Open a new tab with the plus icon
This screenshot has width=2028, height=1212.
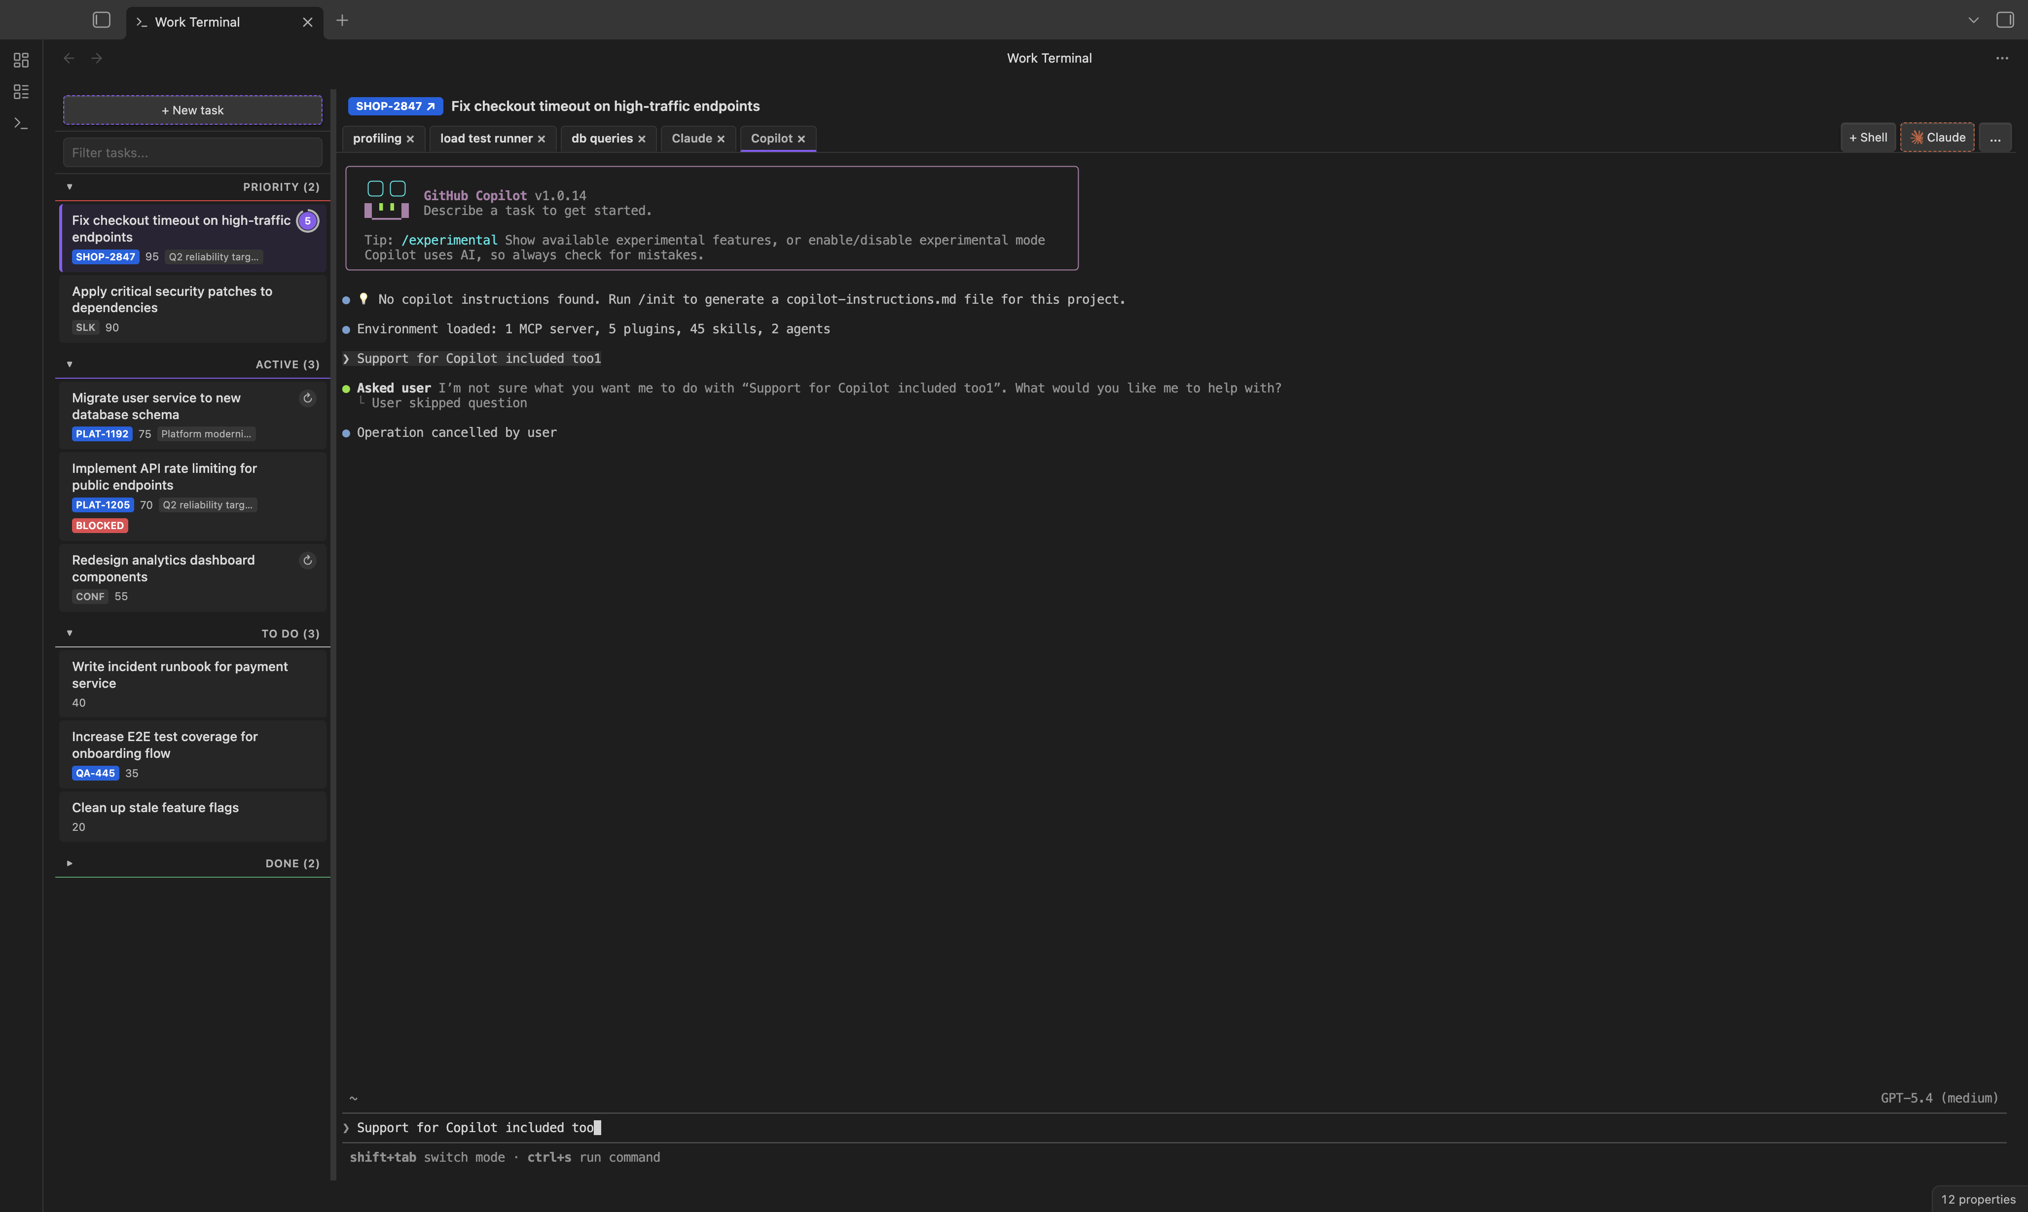[342, 20]
